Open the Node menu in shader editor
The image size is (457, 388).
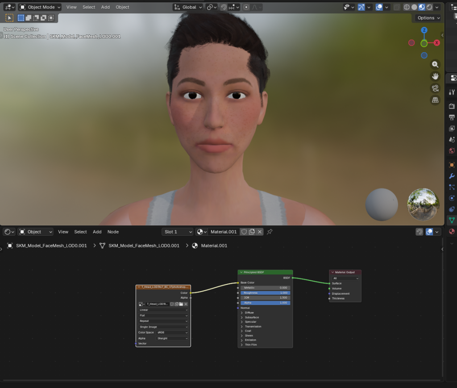click(113, 232)
